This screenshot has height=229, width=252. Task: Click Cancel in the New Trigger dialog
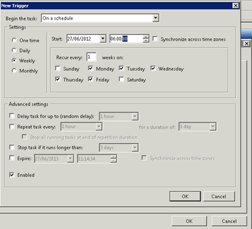(219, 197)
